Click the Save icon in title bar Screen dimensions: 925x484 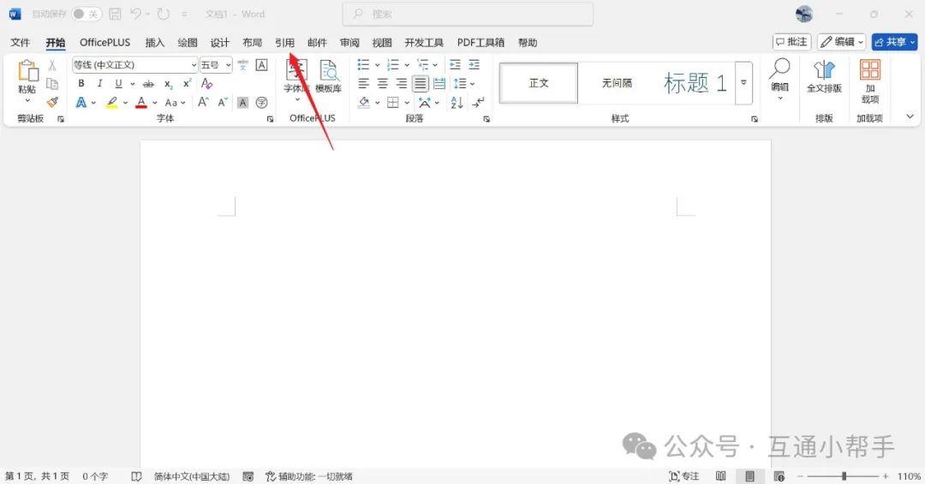(115, 14)
